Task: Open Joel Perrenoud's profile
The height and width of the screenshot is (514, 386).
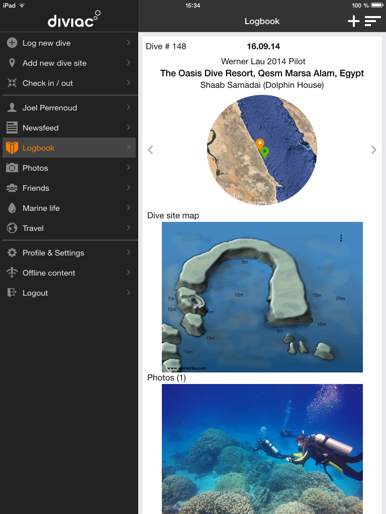Action: (69, 107)
